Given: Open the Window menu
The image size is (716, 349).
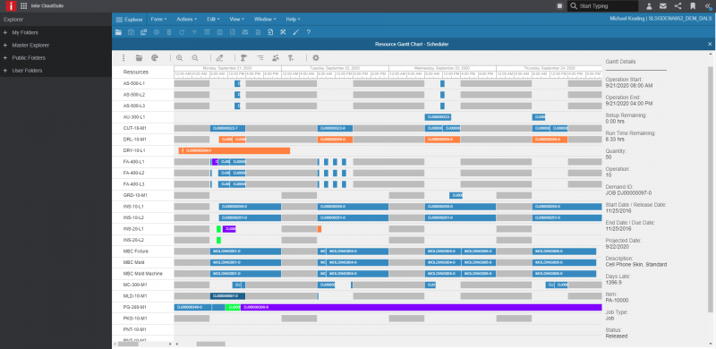Looking at the screenshot, I should [265, 19].
